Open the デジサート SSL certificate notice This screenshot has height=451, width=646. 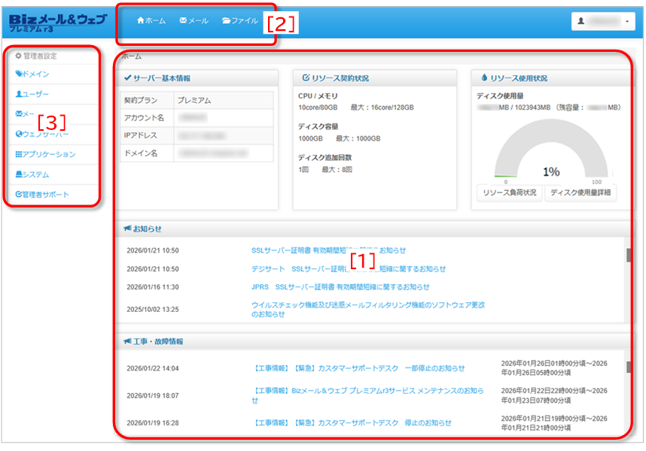[348, 269]
